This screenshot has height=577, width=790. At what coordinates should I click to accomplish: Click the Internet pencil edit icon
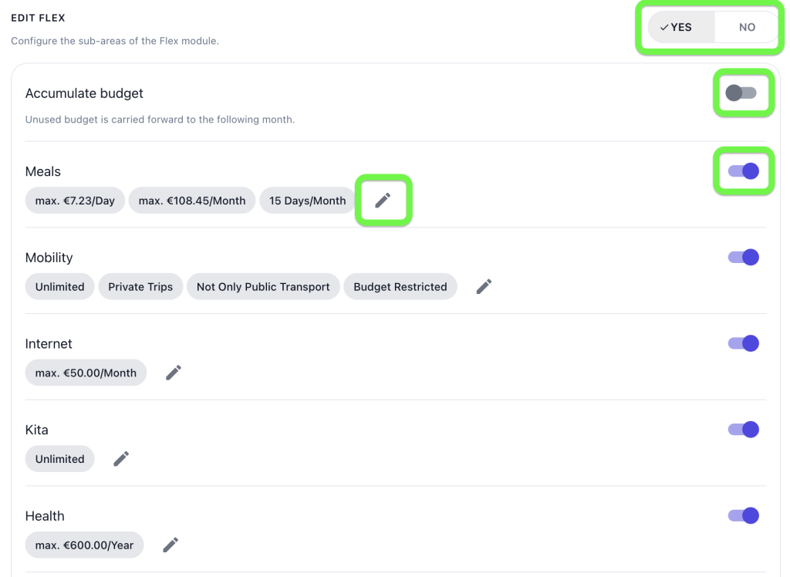point(174,373)
